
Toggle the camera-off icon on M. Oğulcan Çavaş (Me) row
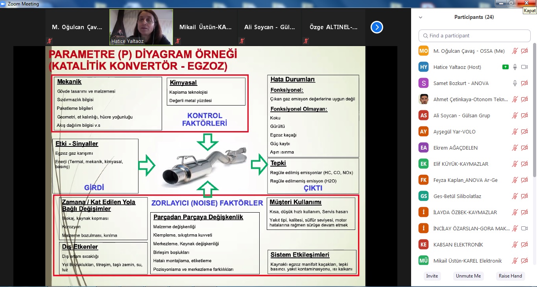[x=524, y=51]
